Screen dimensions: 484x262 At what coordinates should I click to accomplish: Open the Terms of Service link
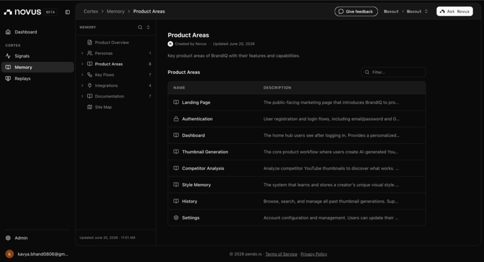pyautogui.click(x=281, y=254)
